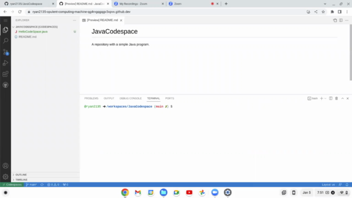Open errors and warnings count in status bar
Image resolution: width=352 pixels, height=198 pixels.
53,185
